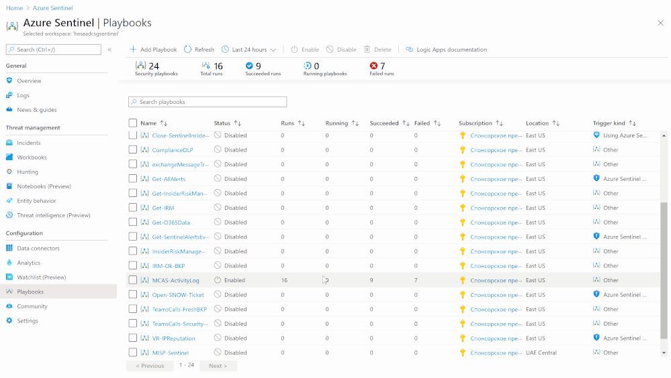Check the MISP-Sentinel row checkbox
Viewport: 671px width, 378px height.
click(133, 353)
